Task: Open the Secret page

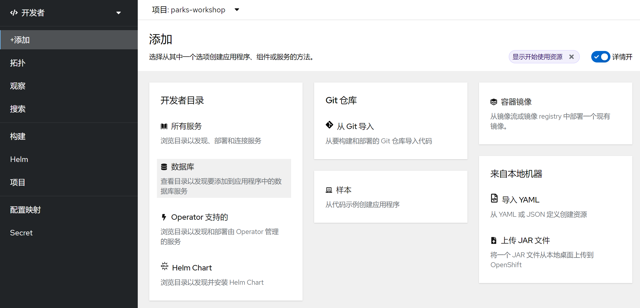Action: 21,232
